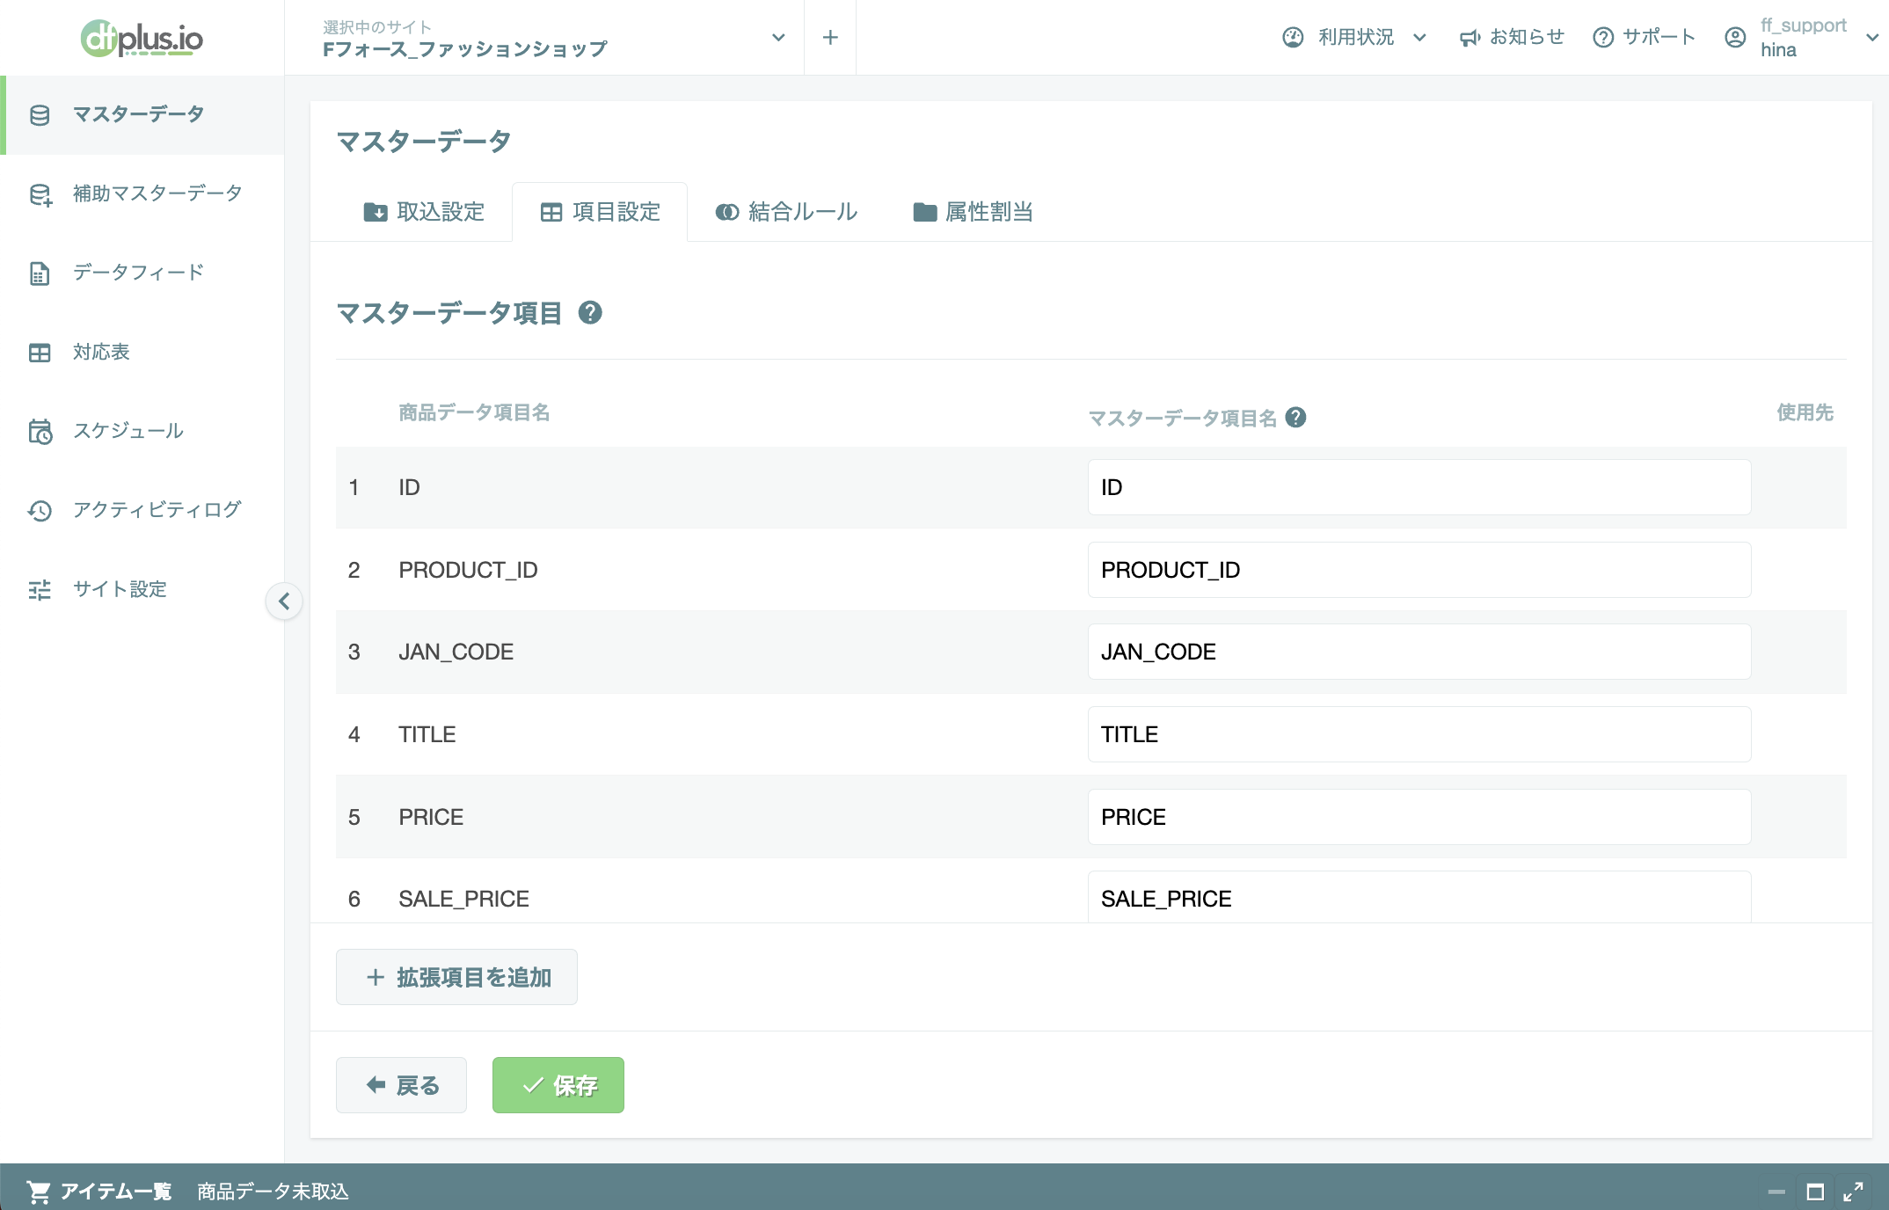Open データフィード sidebar menu item
1889x1210 pixels.
[x=142, y=273]
